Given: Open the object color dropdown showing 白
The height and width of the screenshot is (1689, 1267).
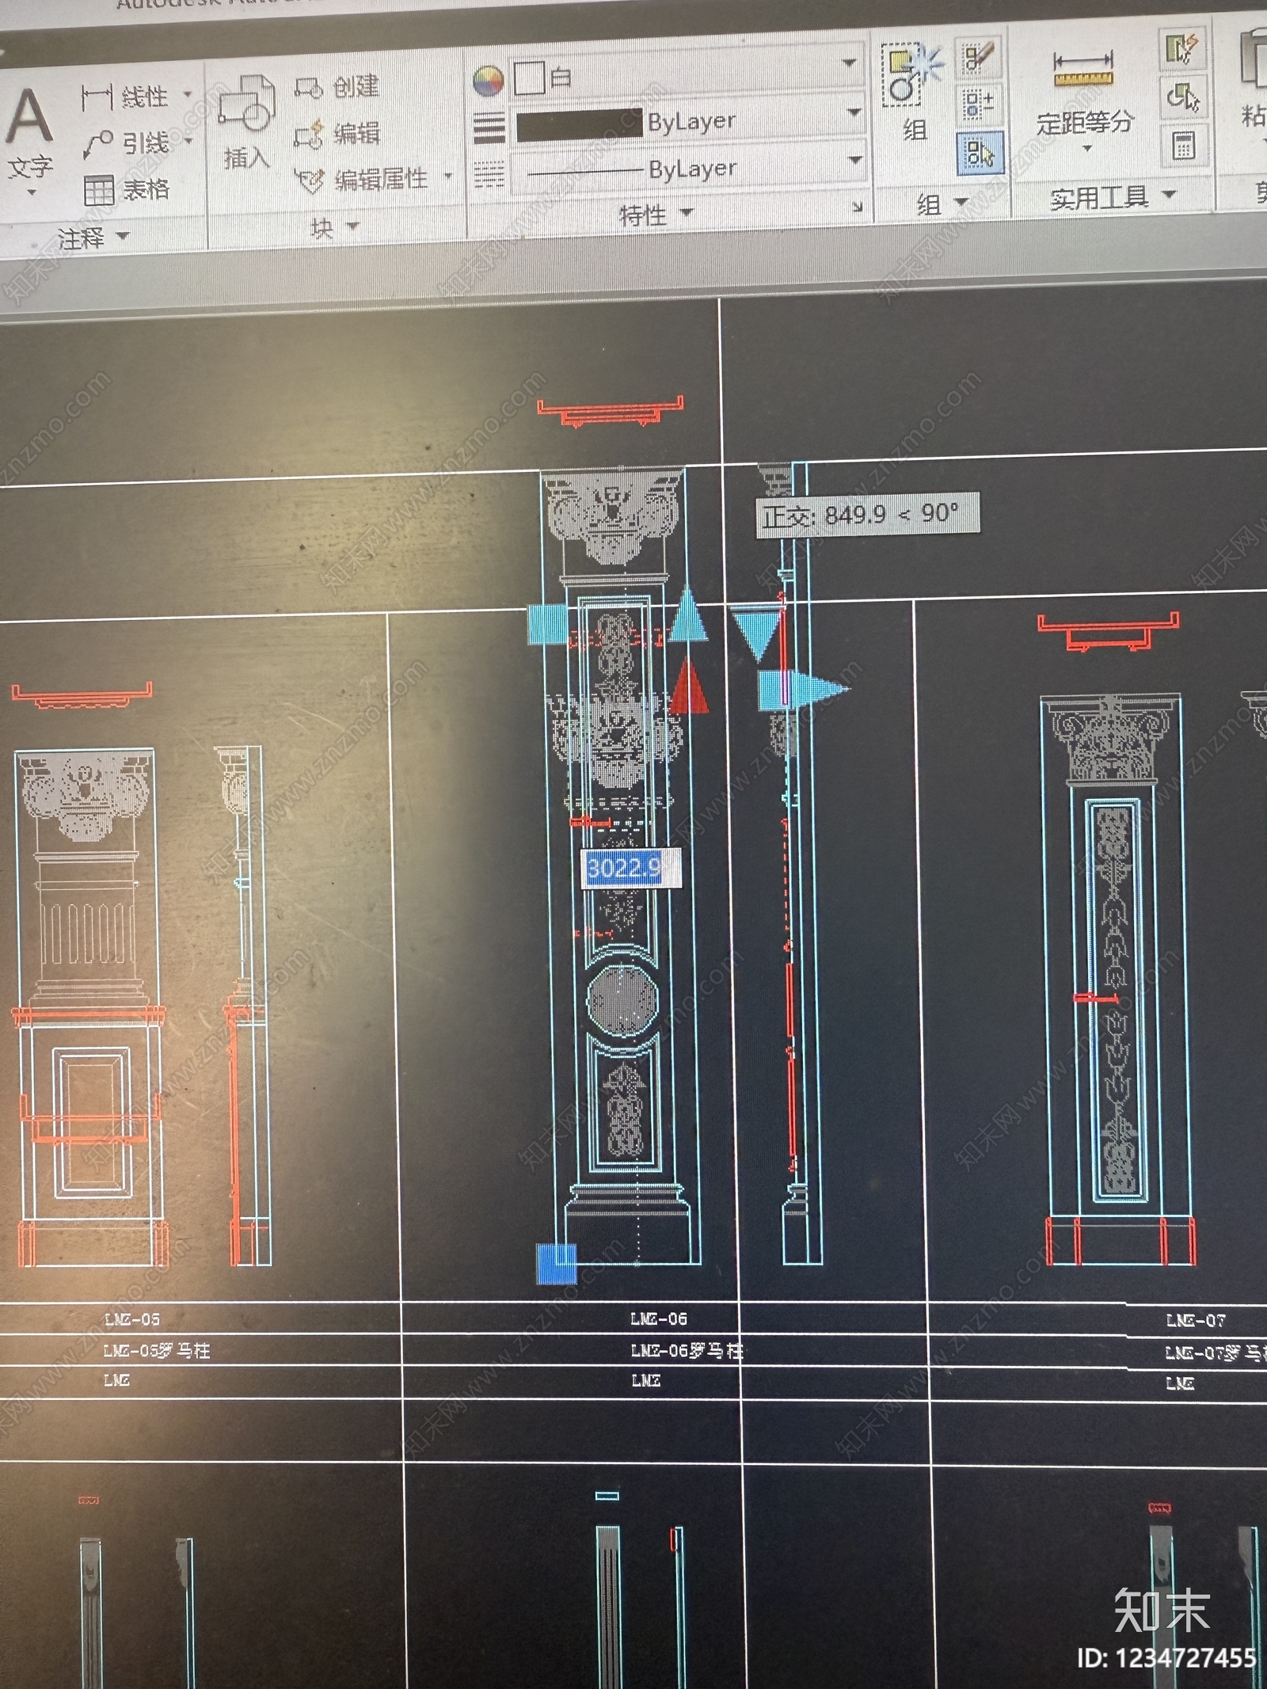Looking at the screenshot, I should pos(686,78).
